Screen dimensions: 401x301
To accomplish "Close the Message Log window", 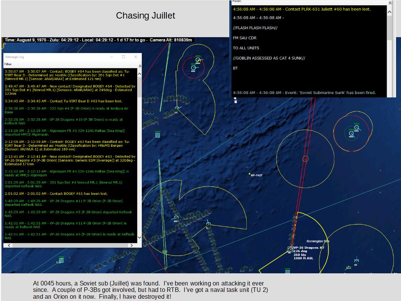I will coord(136,57).
